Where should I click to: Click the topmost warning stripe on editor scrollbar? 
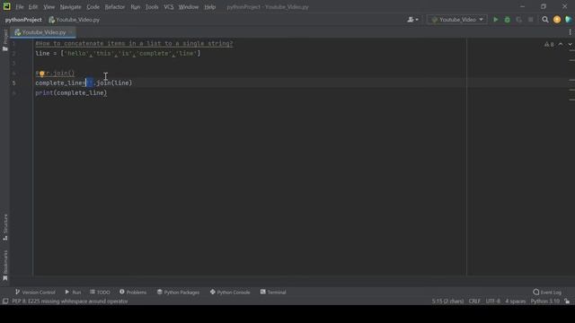[x=572, y=51]
